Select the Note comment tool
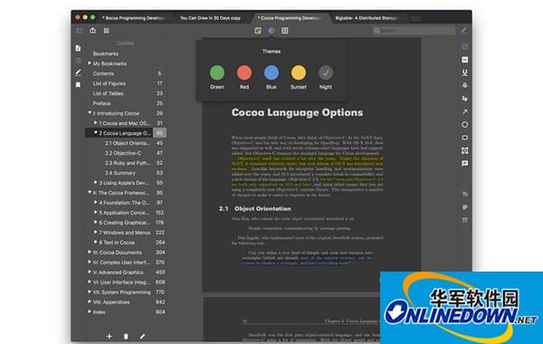The width and height of the screenshot is (543, 344). click(465, 163)
